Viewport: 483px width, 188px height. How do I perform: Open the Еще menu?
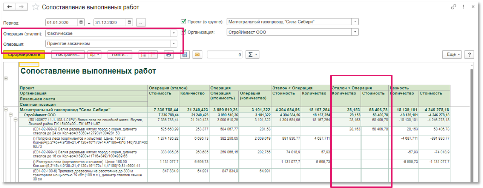pos(452,55)
